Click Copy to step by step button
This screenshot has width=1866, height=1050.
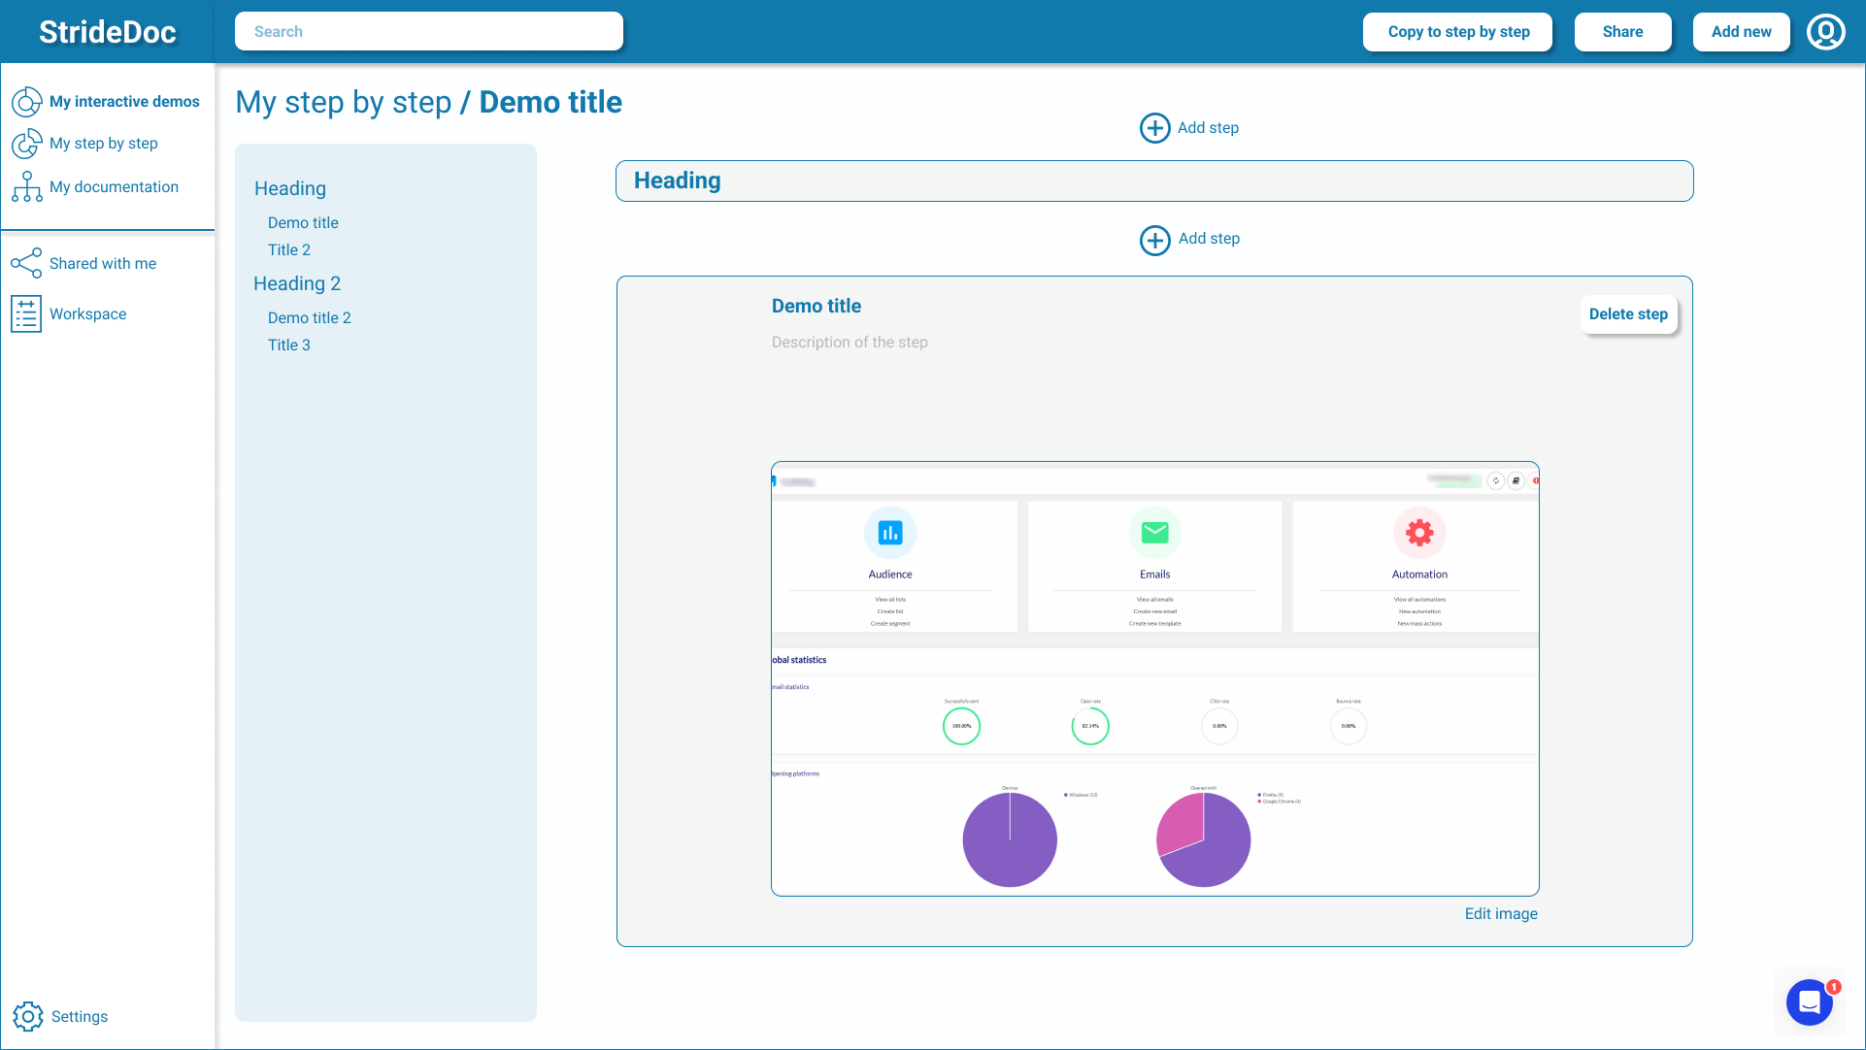point(1458,32)
